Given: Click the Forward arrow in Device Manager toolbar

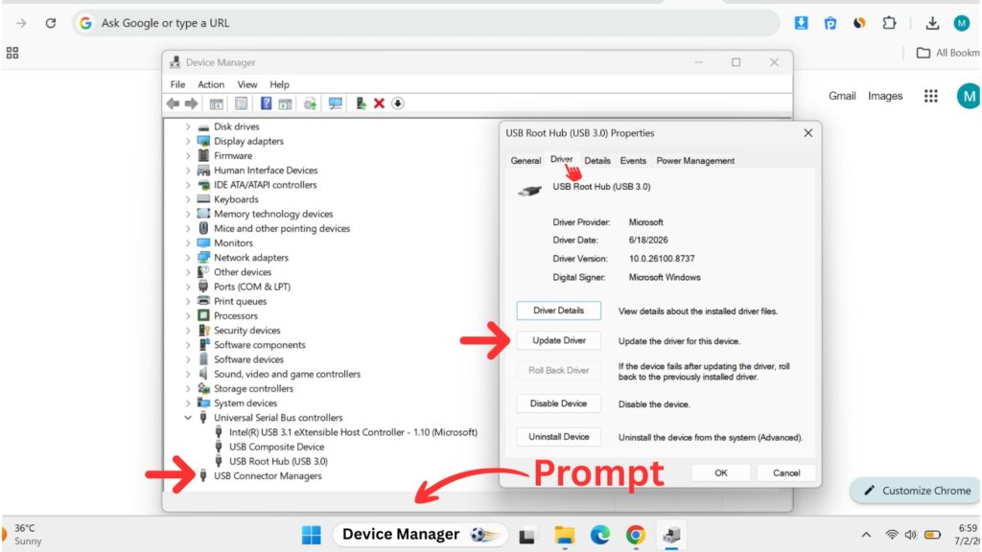Looking at the screenshot, I should pos(191,103).
